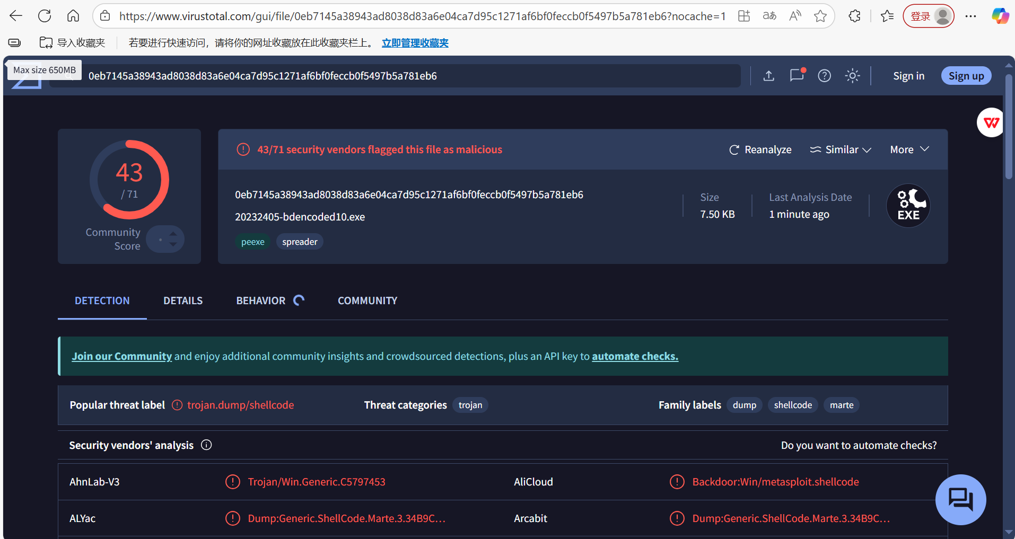The width and height of the screenshot is (1015, 539).
Task: Click the peexe tag
Action: (x=253, y=242)
